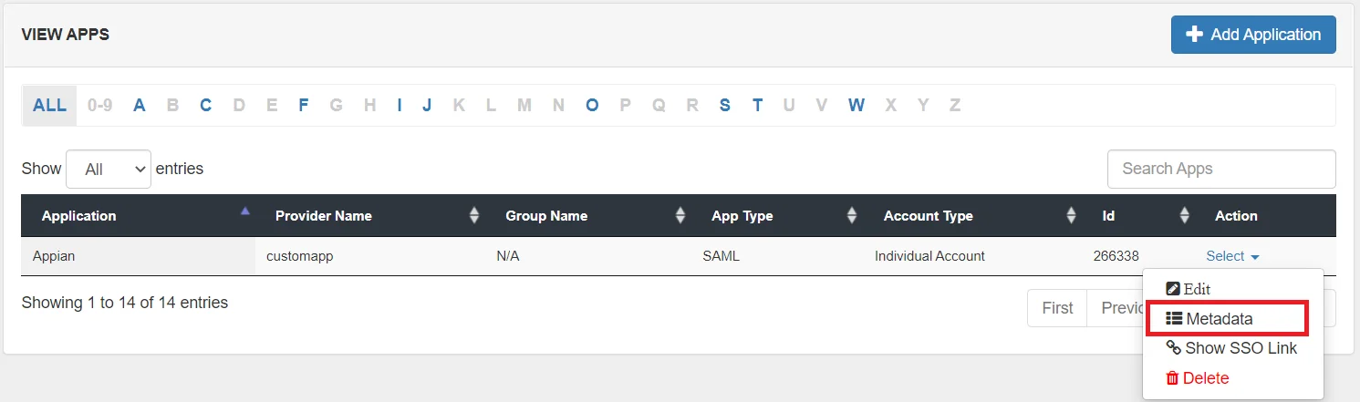Filter apps starting with letter S

(x=724, y=105)
